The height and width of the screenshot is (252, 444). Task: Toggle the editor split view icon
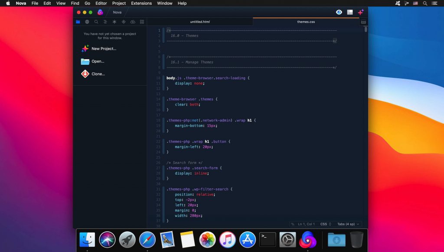(349, 12)
